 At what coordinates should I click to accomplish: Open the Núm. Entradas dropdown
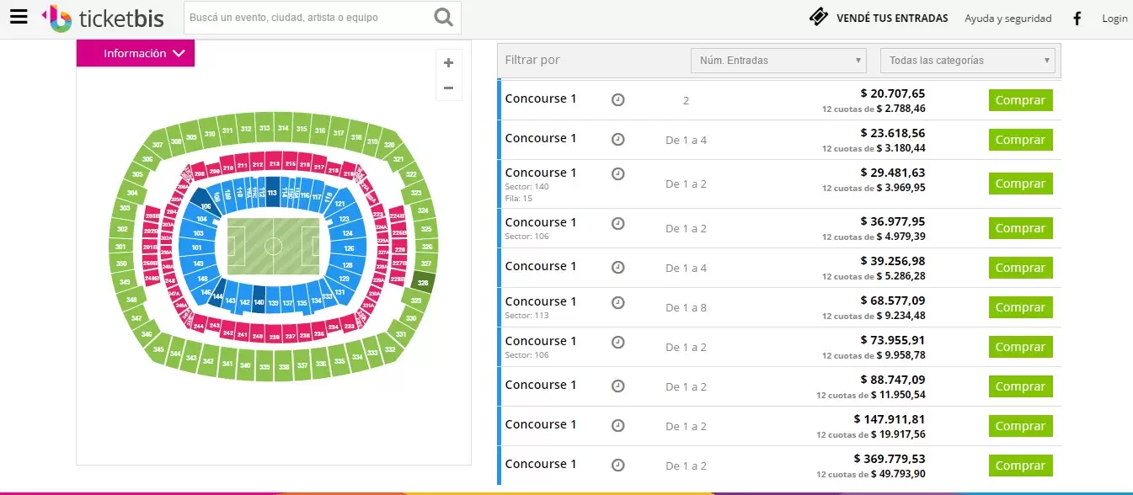coord(778,61)
